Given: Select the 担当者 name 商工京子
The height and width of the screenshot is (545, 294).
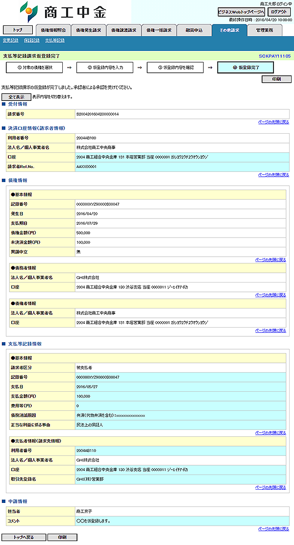Looking at the screenshot, I should click(x=84, y=512).
